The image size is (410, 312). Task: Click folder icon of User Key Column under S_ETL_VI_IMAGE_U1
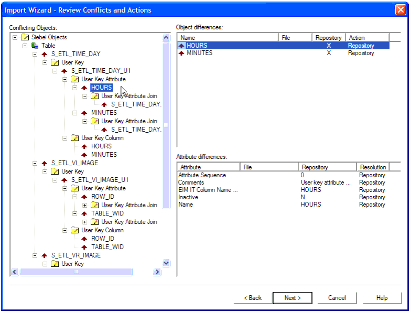[x=75, y=230]
